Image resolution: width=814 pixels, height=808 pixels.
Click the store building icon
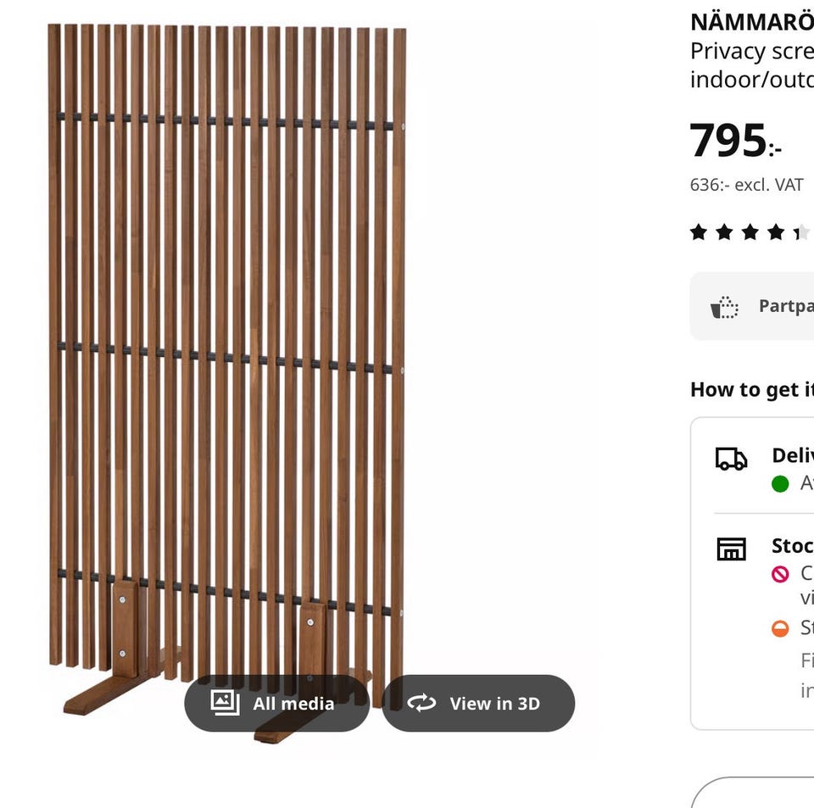(731, 549)
